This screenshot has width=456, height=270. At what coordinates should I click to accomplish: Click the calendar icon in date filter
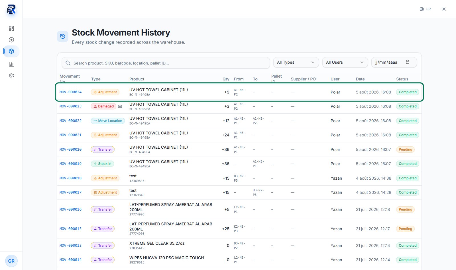(x=408, y=62)
